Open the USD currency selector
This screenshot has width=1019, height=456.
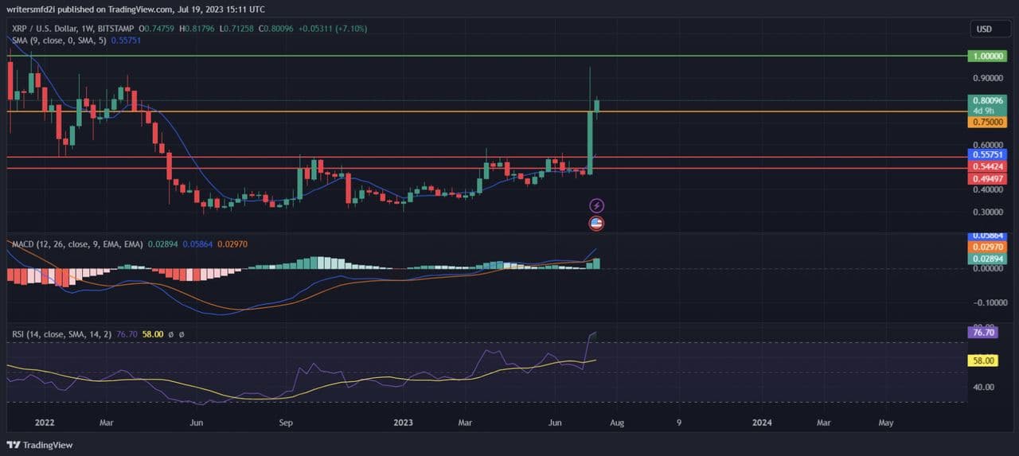pos(984,29)
